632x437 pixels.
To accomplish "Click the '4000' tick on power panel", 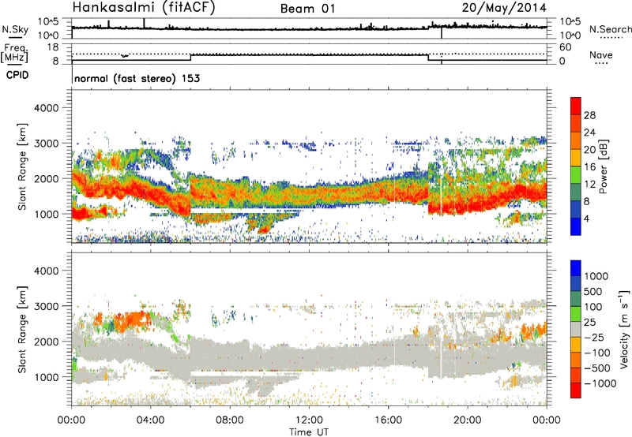I will (46, 108).
